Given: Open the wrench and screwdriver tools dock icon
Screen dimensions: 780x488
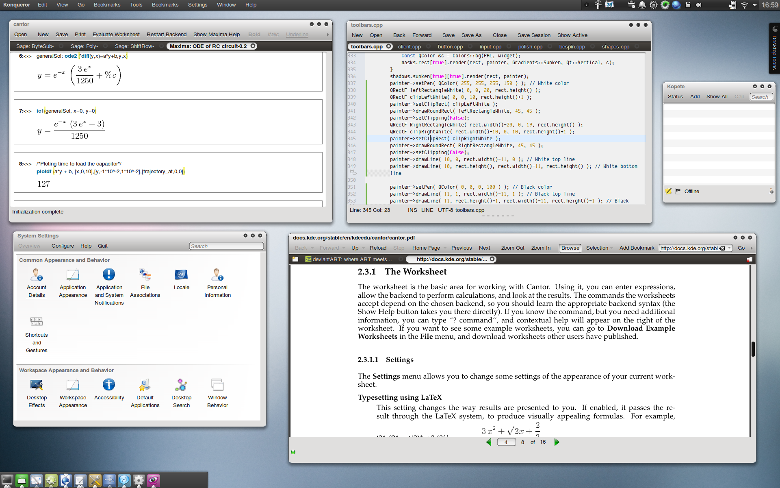Looking at the screenshot, I should coord(95,481).
